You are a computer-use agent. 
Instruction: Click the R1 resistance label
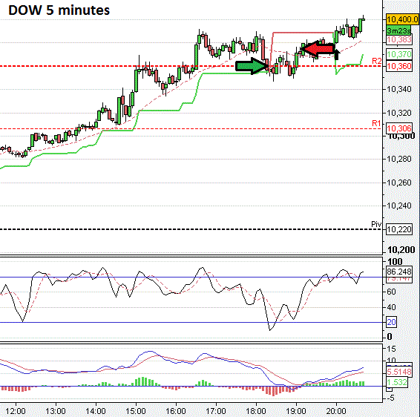[376, 123]
